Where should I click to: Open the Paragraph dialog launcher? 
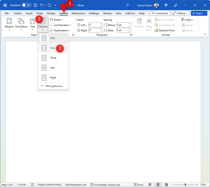click(131, 35)
